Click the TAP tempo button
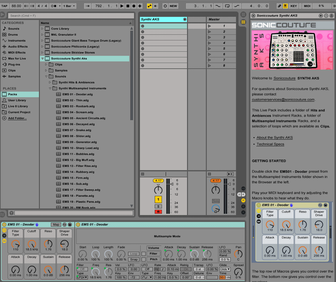The width and height of the screenshot is (336, 282). pos(4,6)
